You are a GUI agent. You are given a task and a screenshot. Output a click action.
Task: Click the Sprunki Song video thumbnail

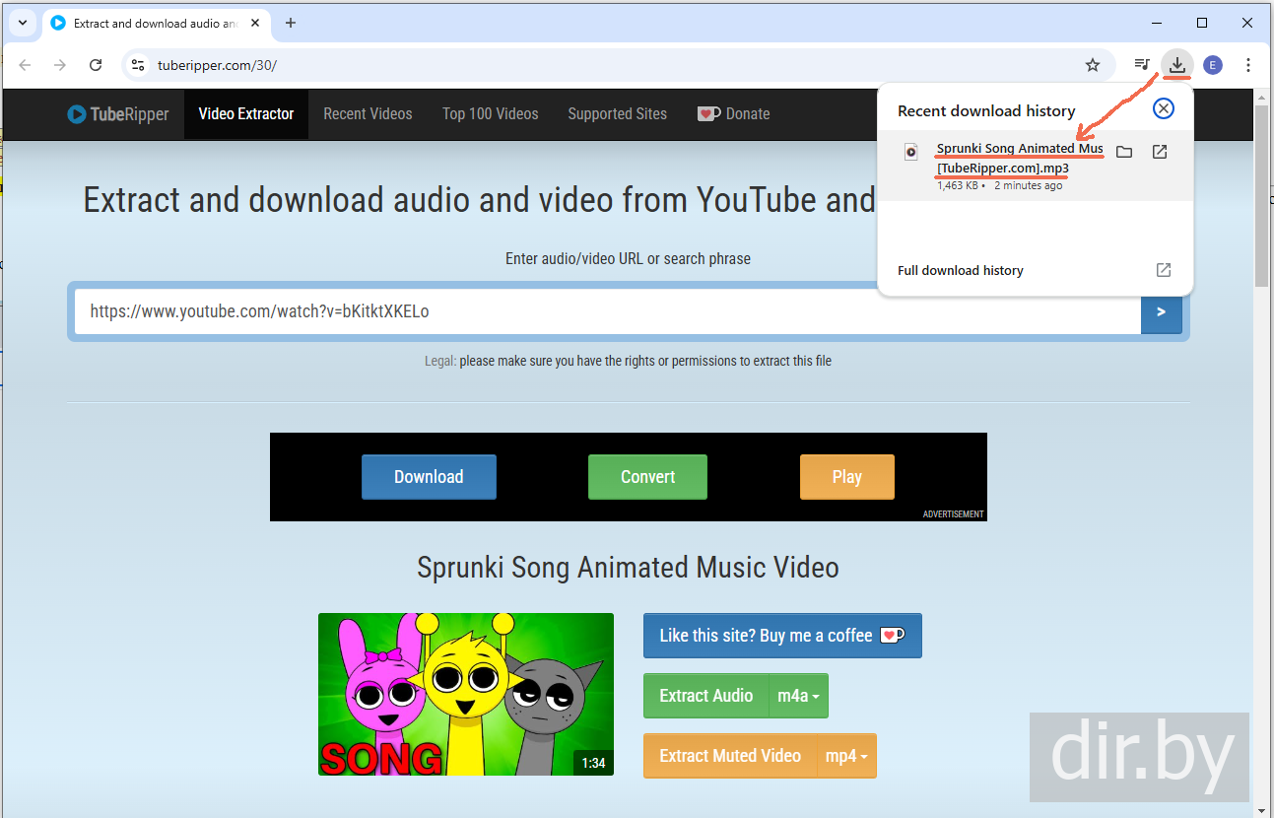[x=465, y=694]
